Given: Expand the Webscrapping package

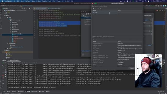Looking at the screenshot, I should click(11, 33).
